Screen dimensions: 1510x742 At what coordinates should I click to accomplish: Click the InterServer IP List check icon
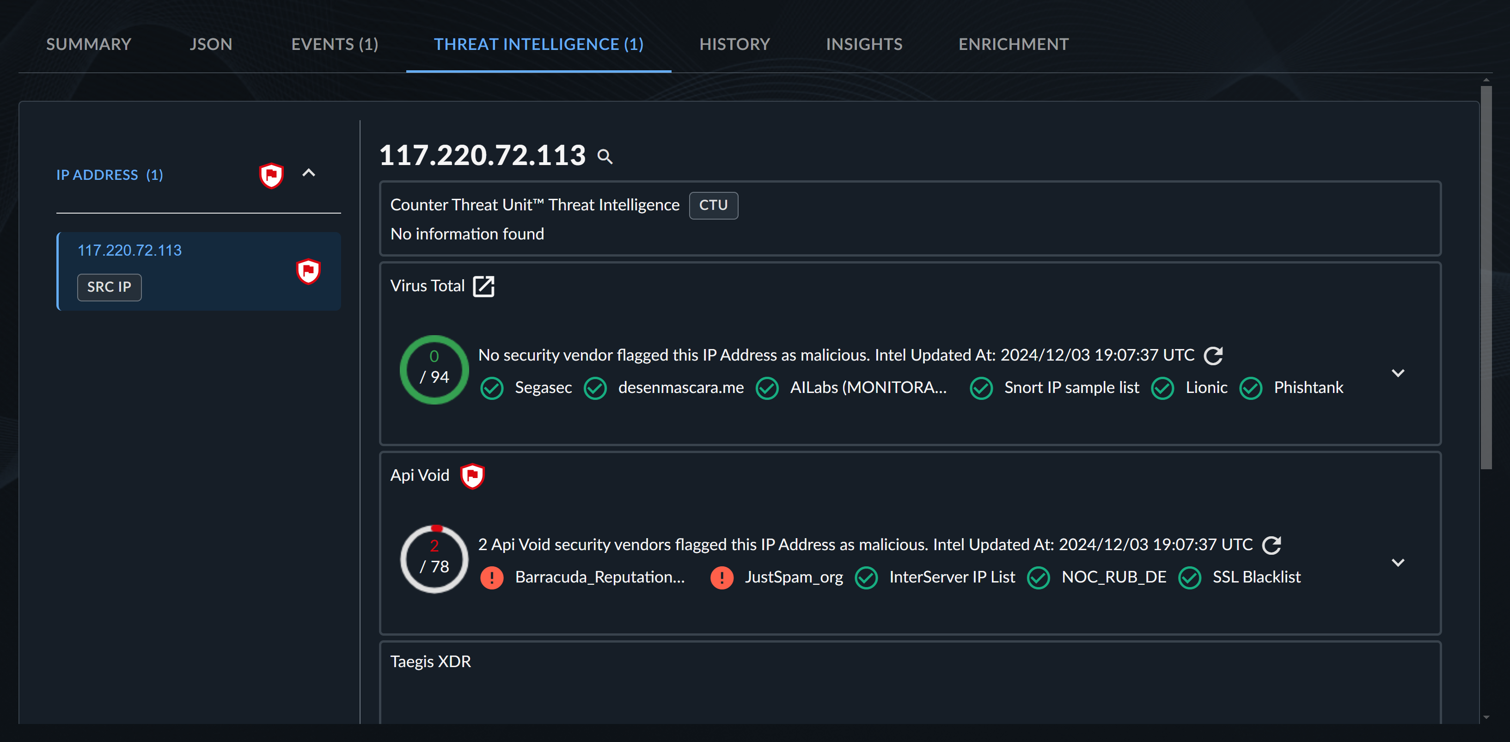point(866,577)
